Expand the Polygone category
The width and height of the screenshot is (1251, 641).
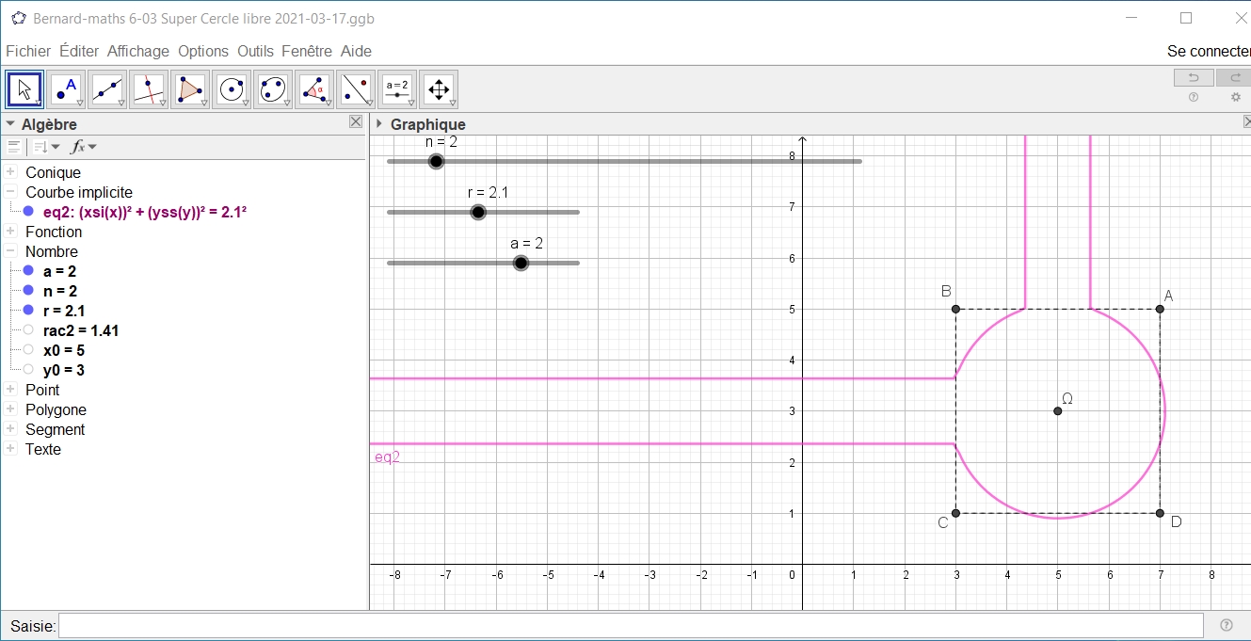11,409
